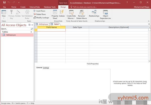
Task: Click the navigation pane Search box
Action: click(x=16, y=29)
